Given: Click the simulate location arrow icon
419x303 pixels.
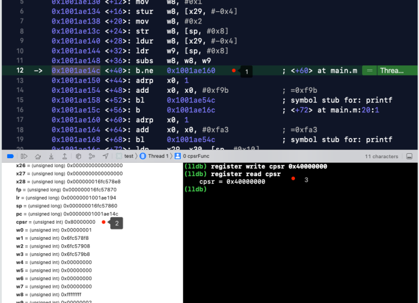Looking at the screenshot, I should [105, 157].
